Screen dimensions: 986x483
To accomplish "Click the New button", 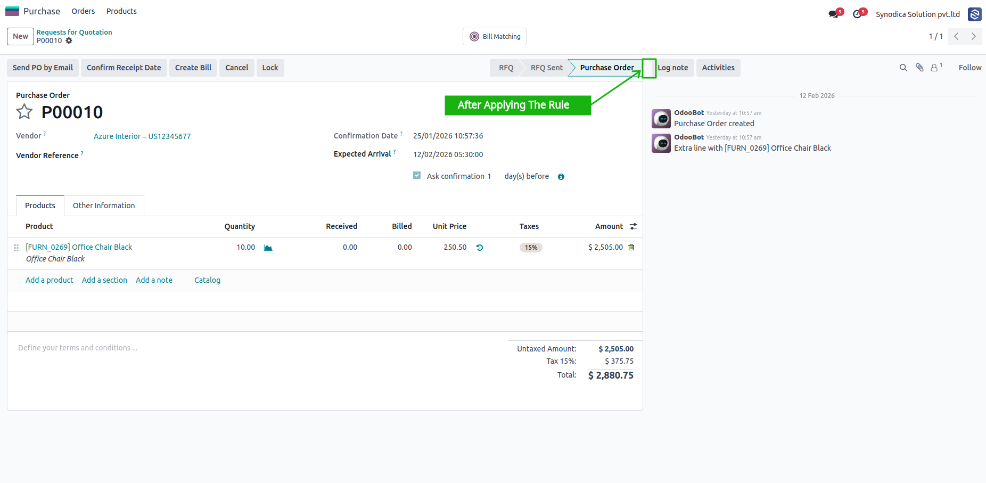I will (21, 36).
